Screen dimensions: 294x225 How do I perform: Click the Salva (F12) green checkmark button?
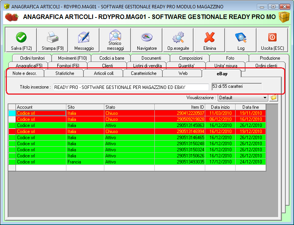21,40
